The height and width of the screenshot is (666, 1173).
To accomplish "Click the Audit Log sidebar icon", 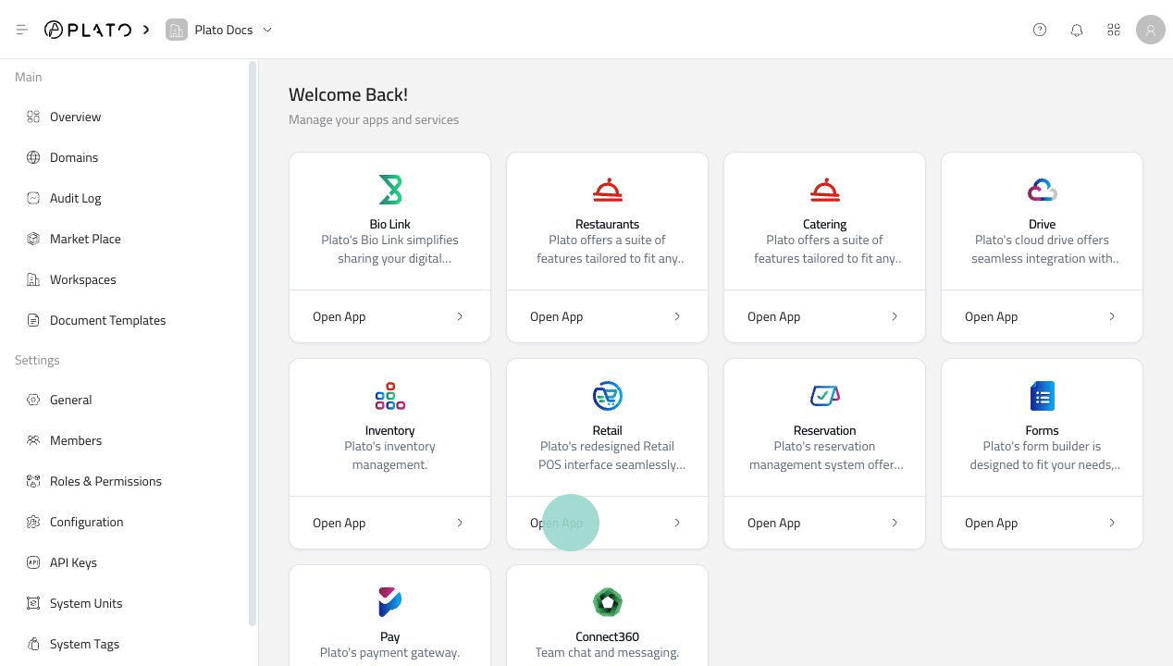I will (x=33, y=198).
